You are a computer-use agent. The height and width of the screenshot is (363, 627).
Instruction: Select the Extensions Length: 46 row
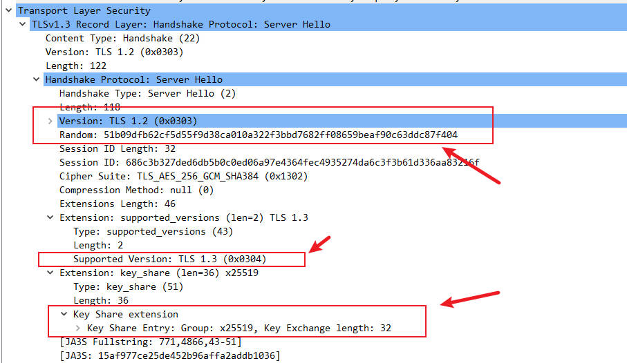coord(118,204)
